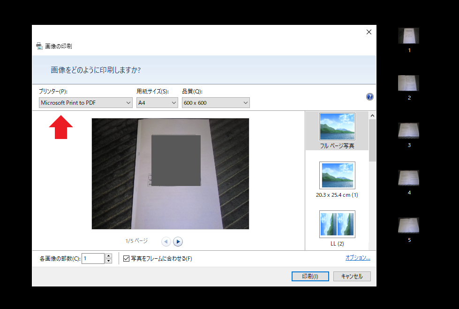459x309 pixels.
Task: Increase copies with the up stepper arrow
Action: click(x=109, y=256)
